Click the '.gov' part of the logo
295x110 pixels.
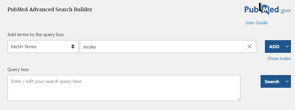(285, 11)
